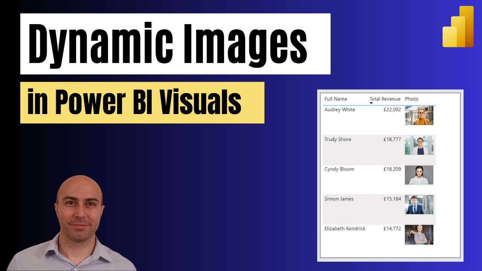Click the Power BI logo icon
Image resolution: width=482 pixels, height=271 pixels.
[x=458, y=27]
